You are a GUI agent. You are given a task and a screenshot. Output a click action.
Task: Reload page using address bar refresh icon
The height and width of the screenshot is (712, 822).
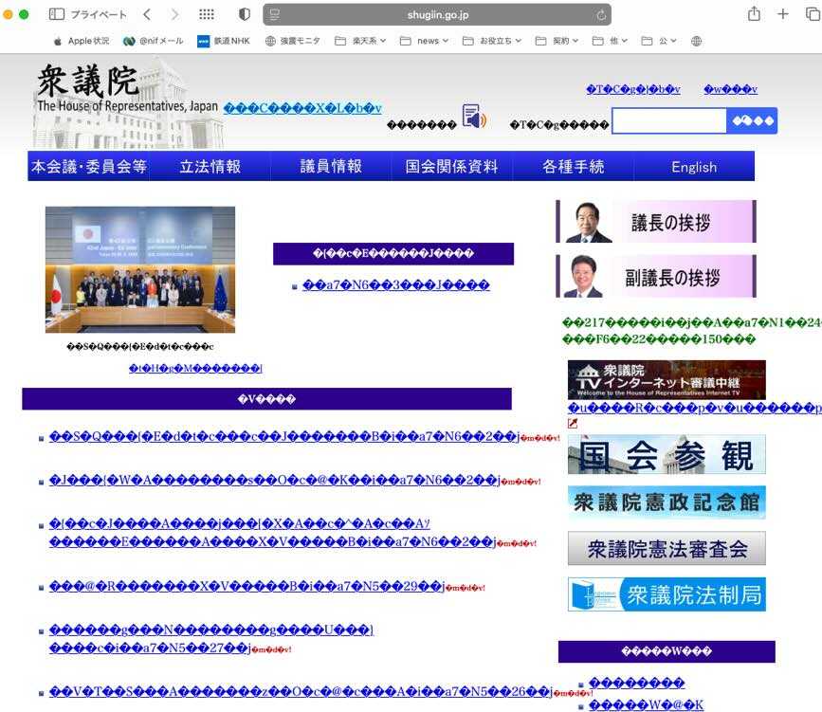click(601, 15)
